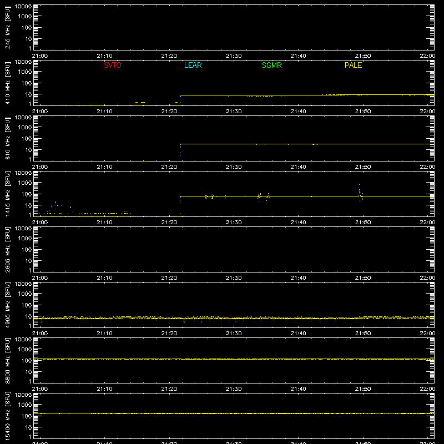Image resolution: width=444 pixels, height=444 pixels.
Task: Click the tall spike near 21:50 in 1415 MHz plot
Action: coord(360,193)
